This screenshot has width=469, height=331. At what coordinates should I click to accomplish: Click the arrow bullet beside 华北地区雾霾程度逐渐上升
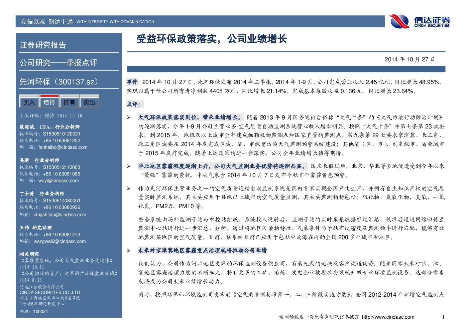[x=129, y=166]
